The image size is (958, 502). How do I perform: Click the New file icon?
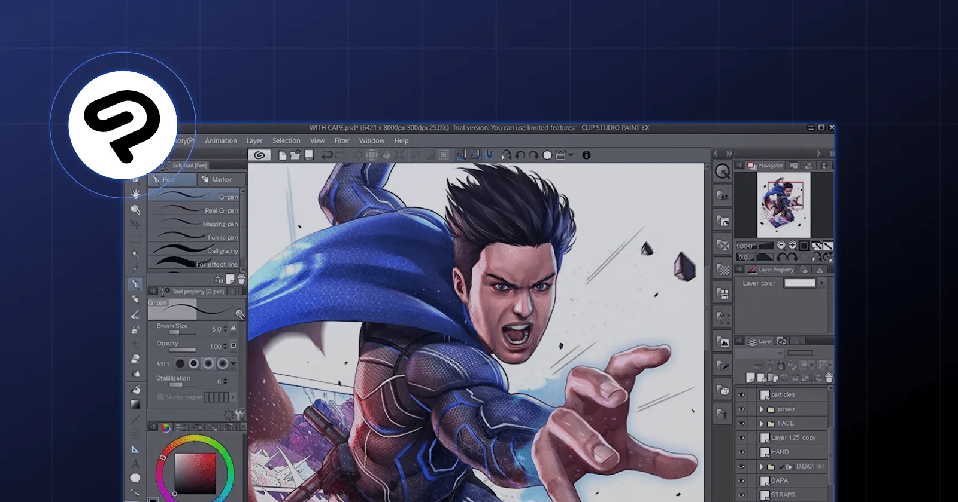pyautogui.click(x=283, y=155)
